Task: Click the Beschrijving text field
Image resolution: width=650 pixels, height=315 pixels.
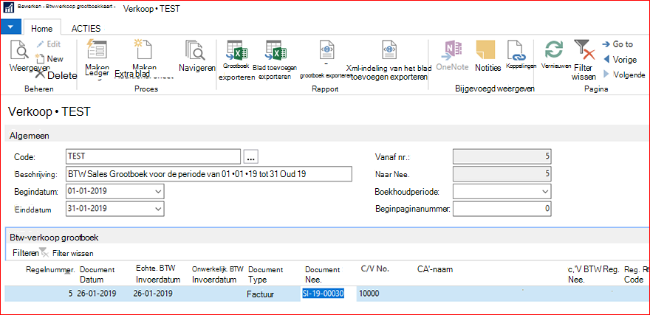Action: [208, 174]
